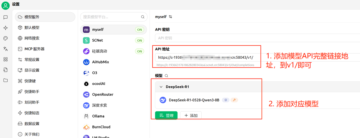Click the sparkle agents icon in sidebar
The width and height of the screenshot is (360, 138).
[x=6, y=28]
